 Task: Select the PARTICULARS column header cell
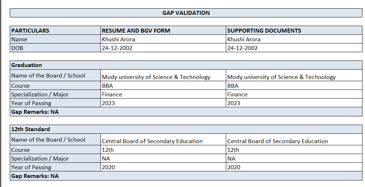(55, 31)
